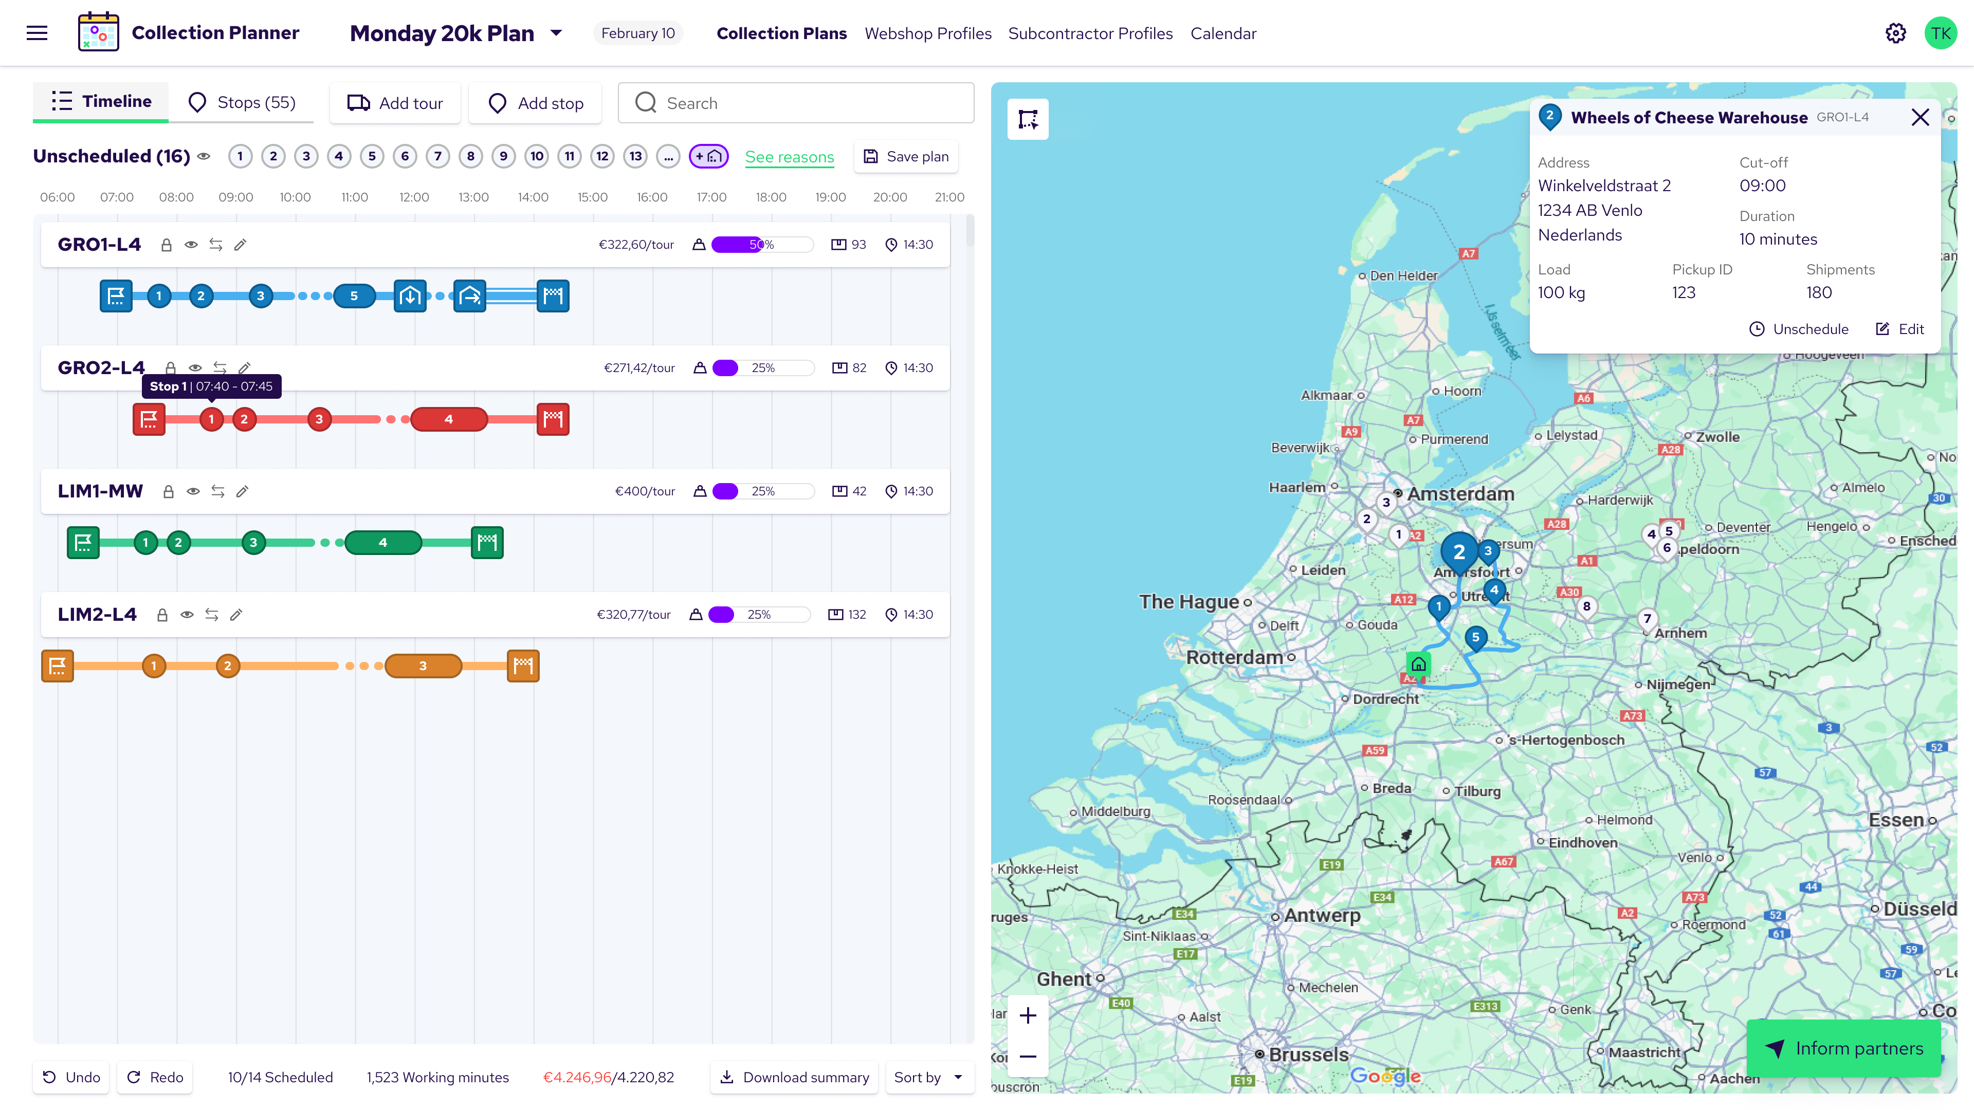
Task: Switch to the Stops (55) tab
Action: point(242,103)
